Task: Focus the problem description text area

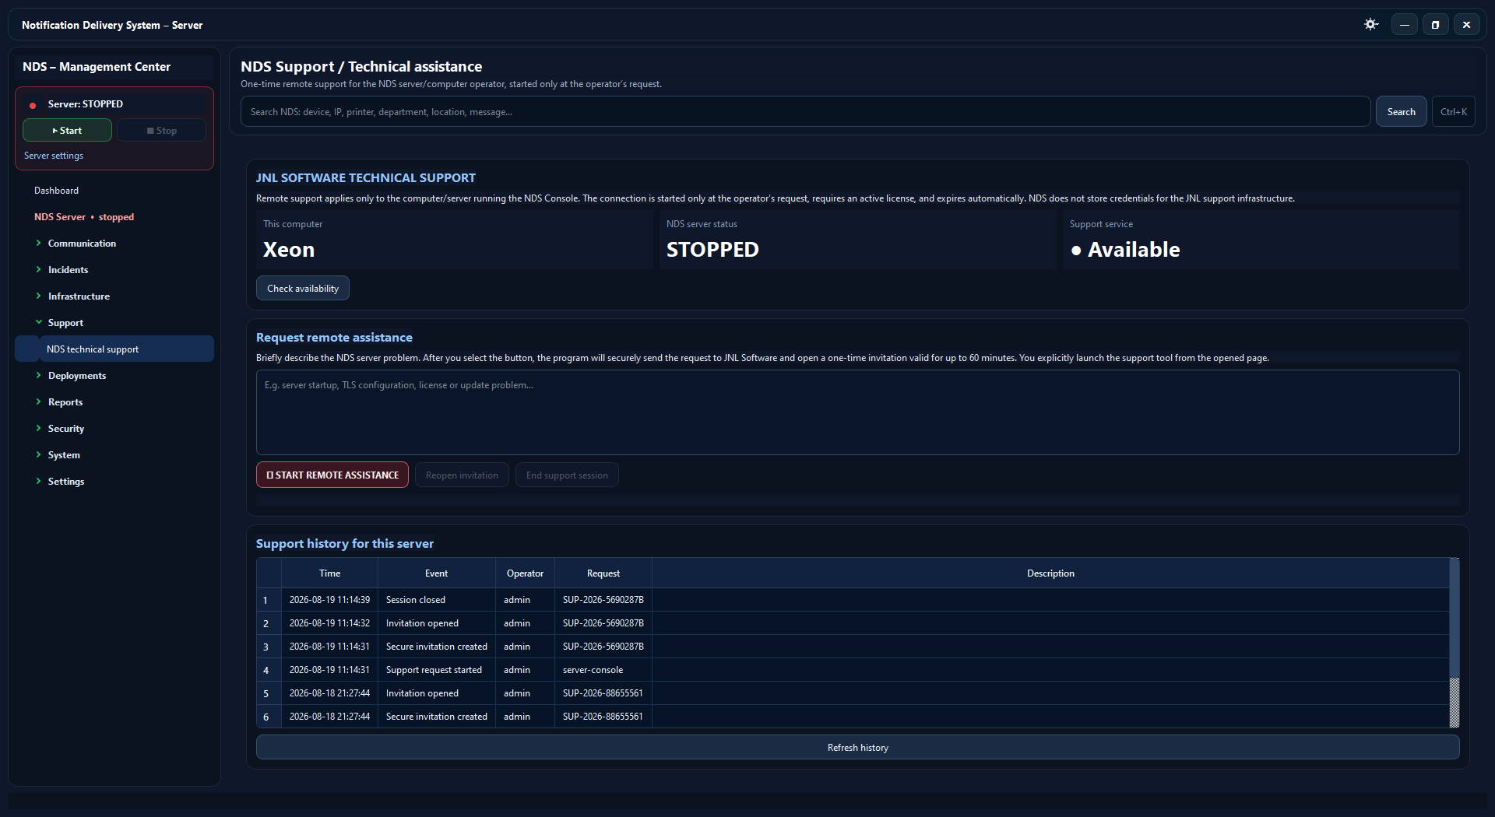Action: [857, 412]
